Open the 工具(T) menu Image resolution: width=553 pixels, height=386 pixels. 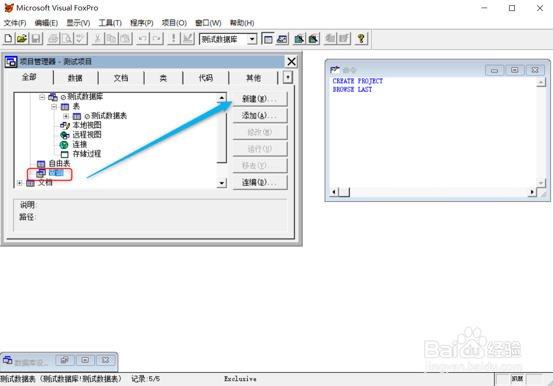tap(110, 23)
